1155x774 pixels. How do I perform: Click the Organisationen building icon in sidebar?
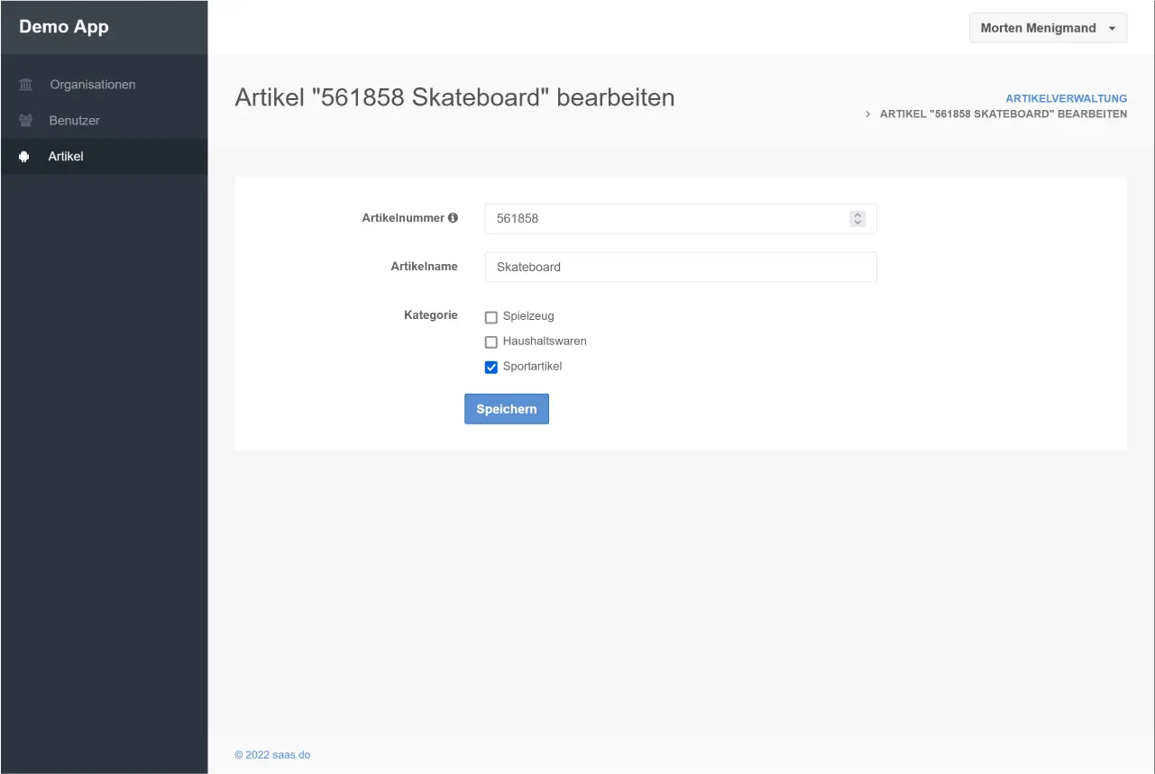pos(25,85)
